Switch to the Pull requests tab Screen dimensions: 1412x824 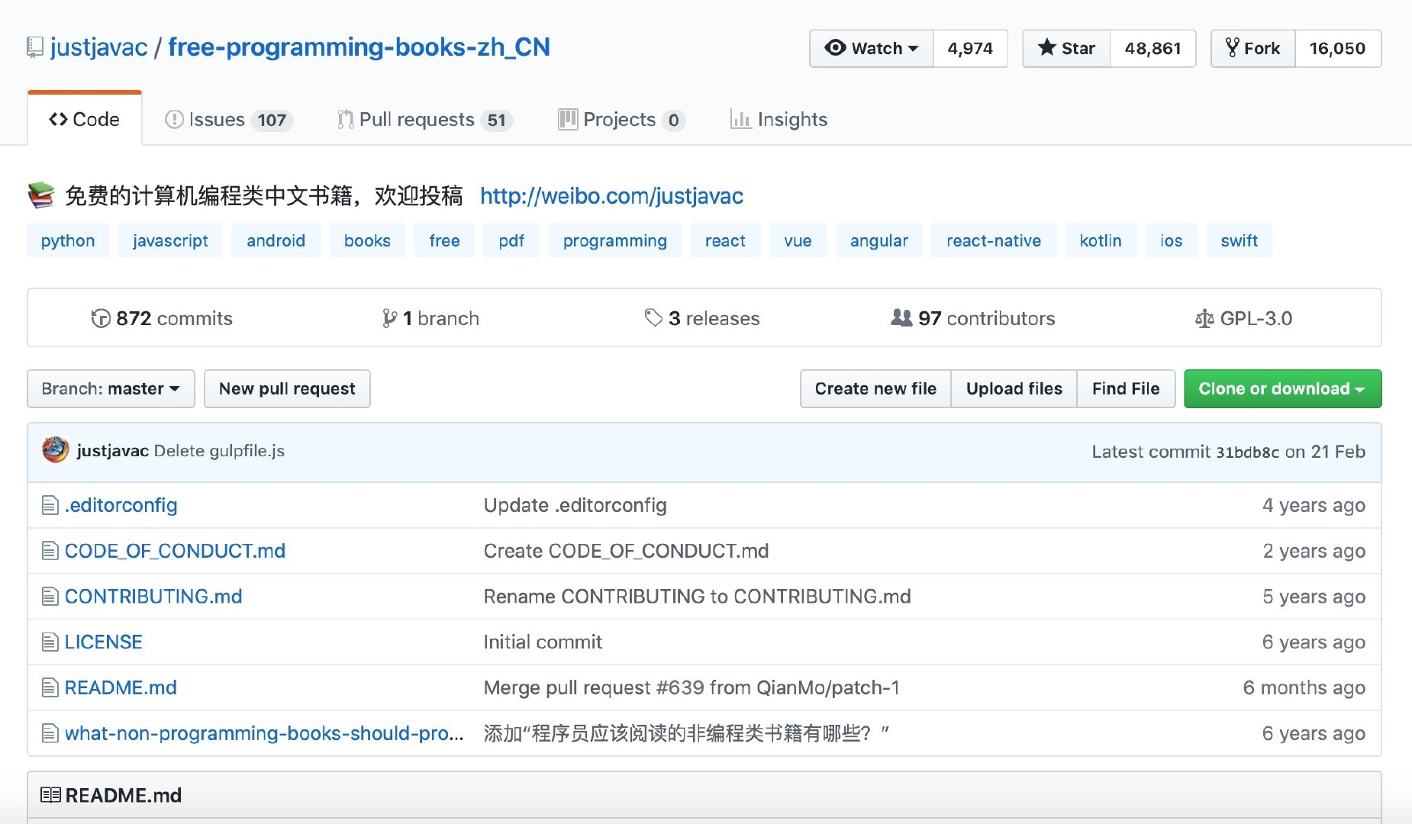tap(425, 119)
